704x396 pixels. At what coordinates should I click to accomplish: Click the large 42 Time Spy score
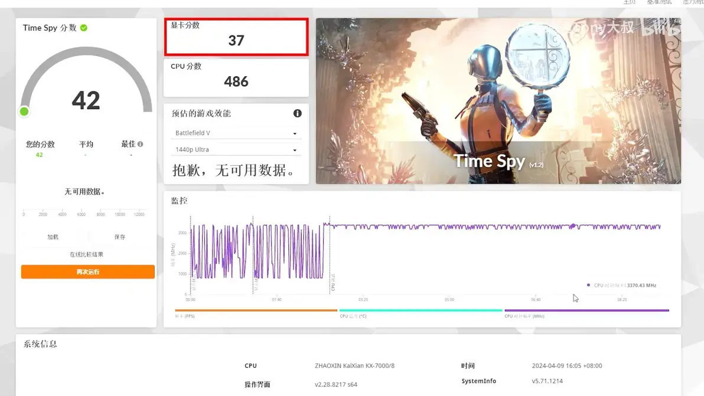tap(86, 100)
